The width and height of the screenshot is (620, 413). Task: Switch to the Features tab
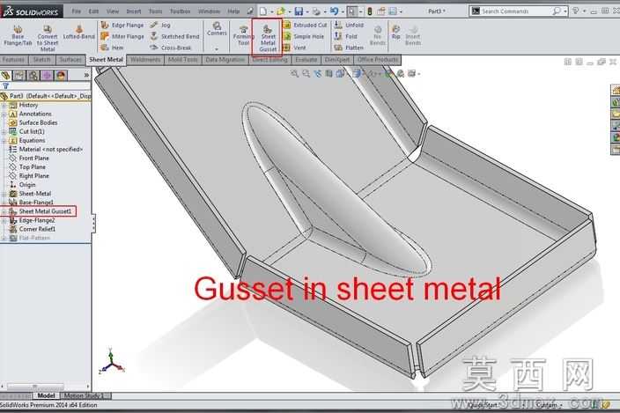pos(14,60)
